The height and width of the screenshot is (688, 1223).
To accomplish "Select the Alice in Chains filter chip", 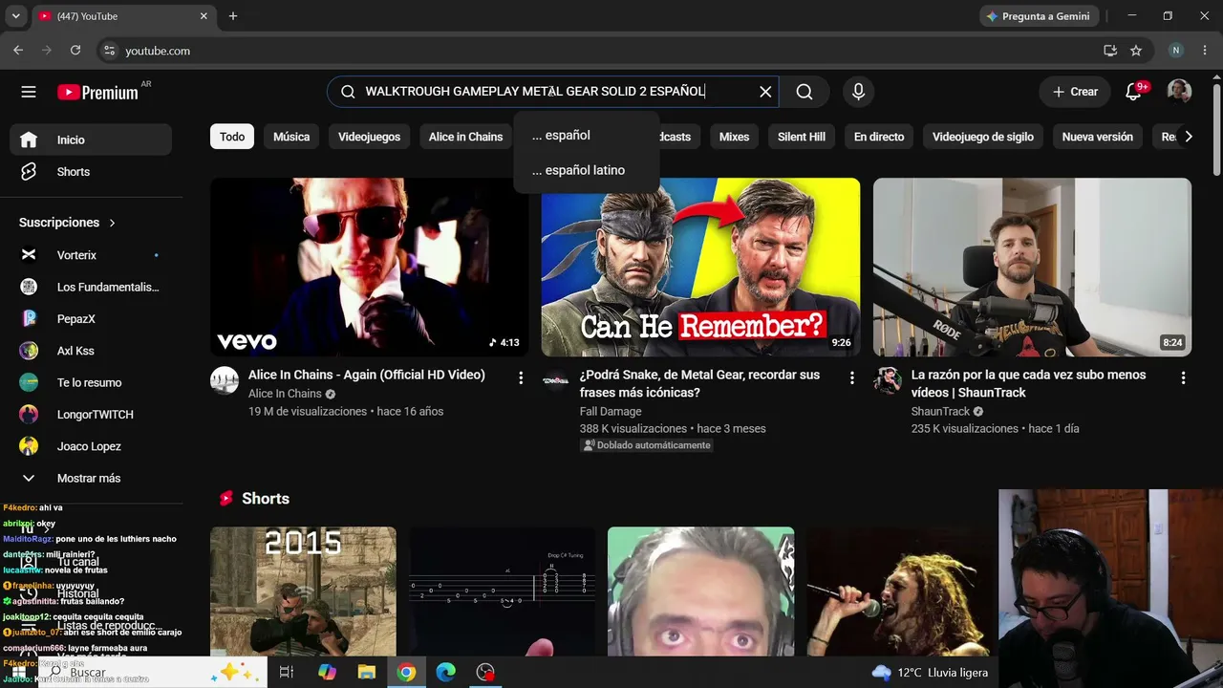I will point(465,137).
